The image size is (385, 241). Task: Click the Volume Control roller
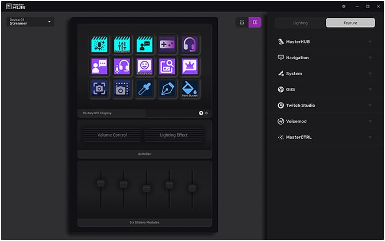pos(112,135)
